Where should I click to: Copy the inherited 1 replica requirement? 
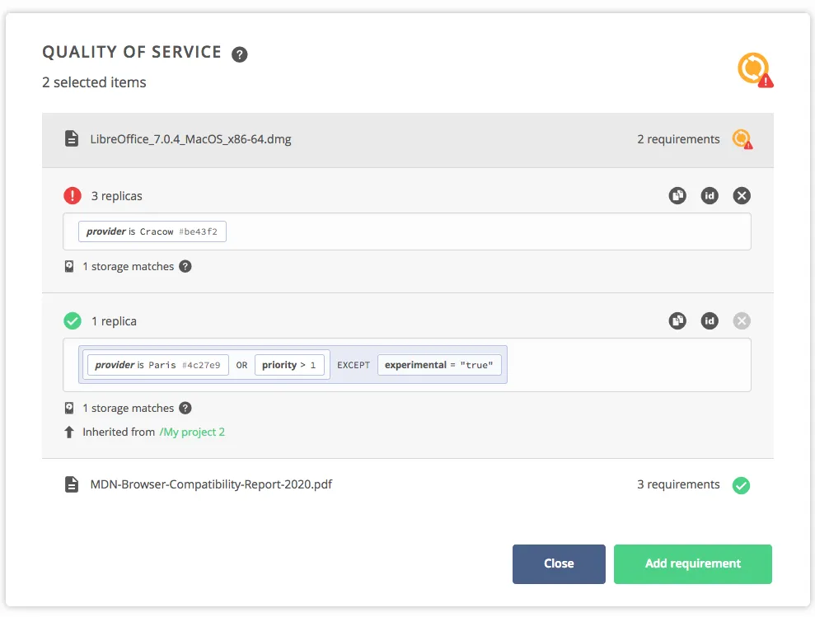click(x=677, y=320)
